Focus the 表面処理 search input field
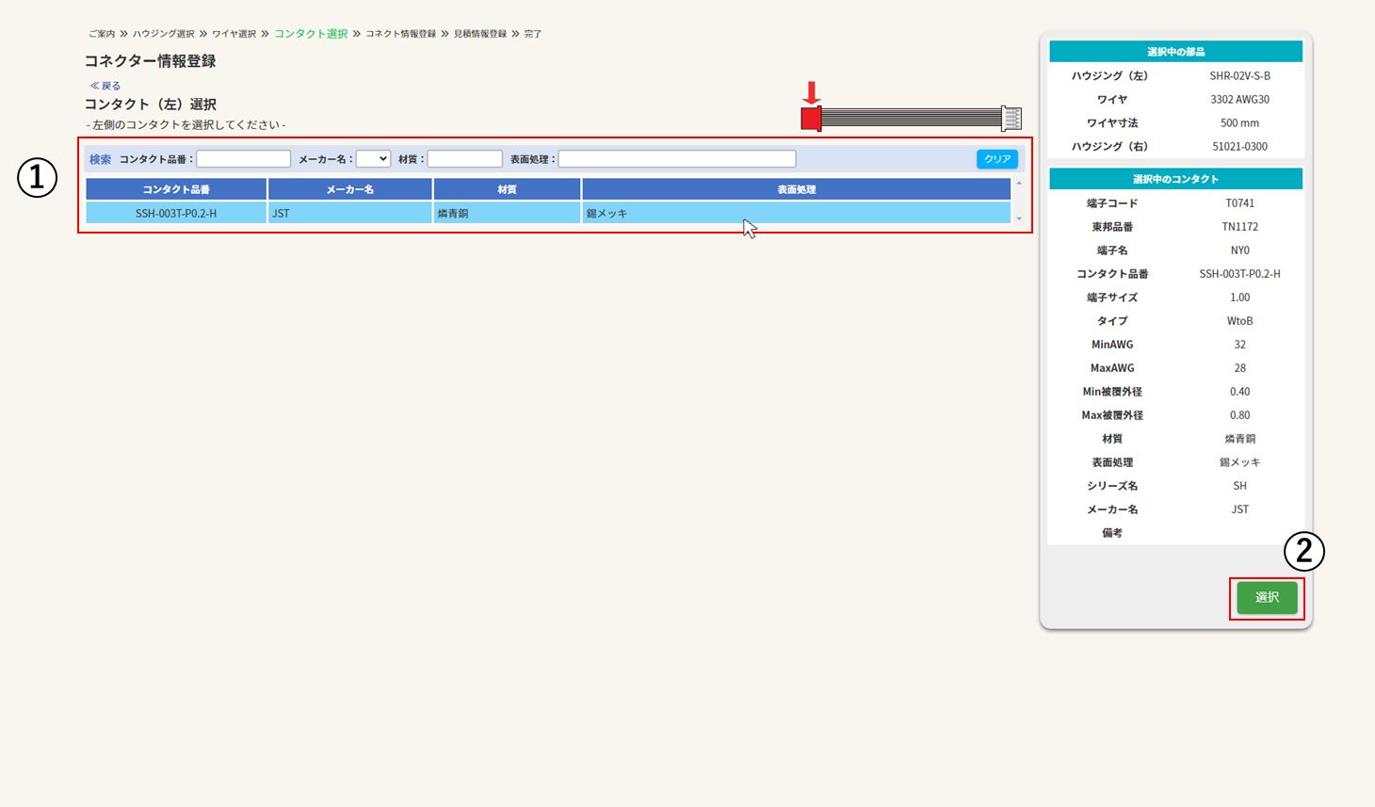Image resolution: width=1375 pixels, height=807 pixels. [x=676, y=159]
